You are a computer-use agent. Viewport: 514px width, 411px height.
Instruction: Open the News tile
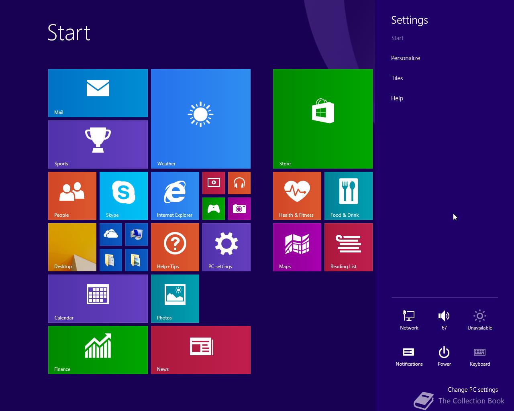tap(201, 350)
